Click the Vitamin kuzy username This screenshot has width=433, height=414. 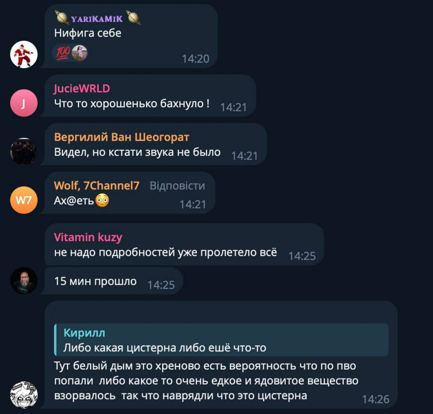click(88, 237)
